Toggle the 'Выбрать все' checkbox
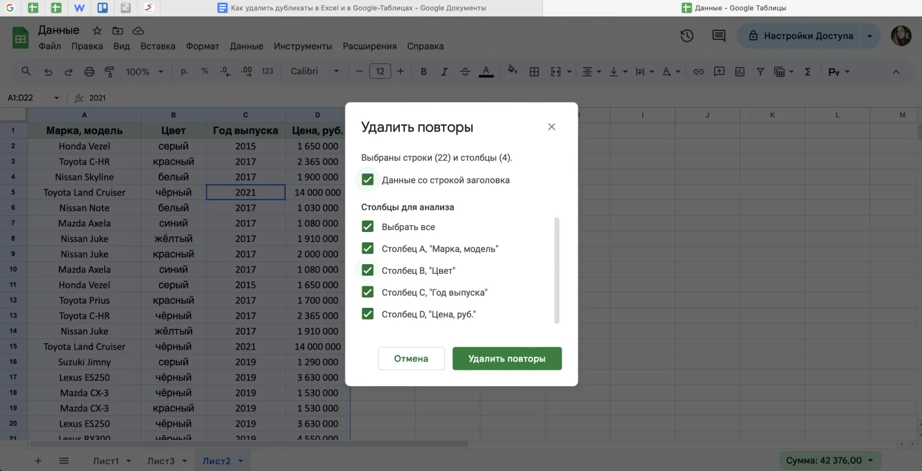922x471 pixels. click(368, 227)
